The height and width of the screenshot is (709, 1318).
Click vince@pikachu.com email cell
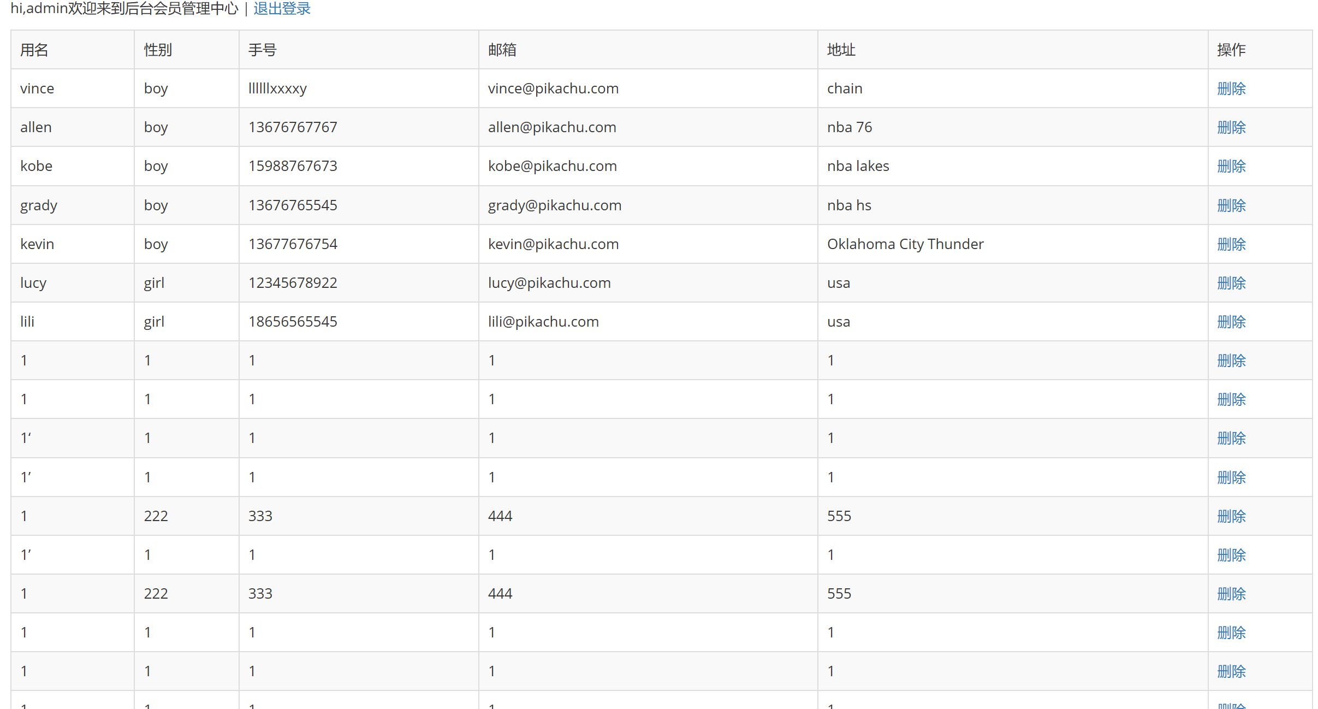point(553,88)
